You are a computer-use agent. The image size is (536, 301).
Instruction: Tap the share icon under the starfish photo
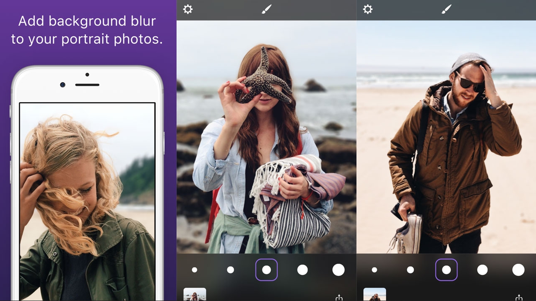tap(339, 298)
